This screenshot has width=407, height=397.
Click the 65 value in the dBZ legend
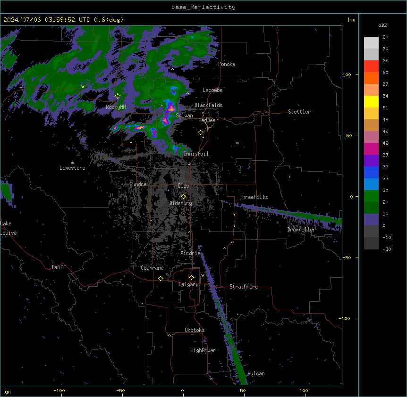[x=385, y=60]
